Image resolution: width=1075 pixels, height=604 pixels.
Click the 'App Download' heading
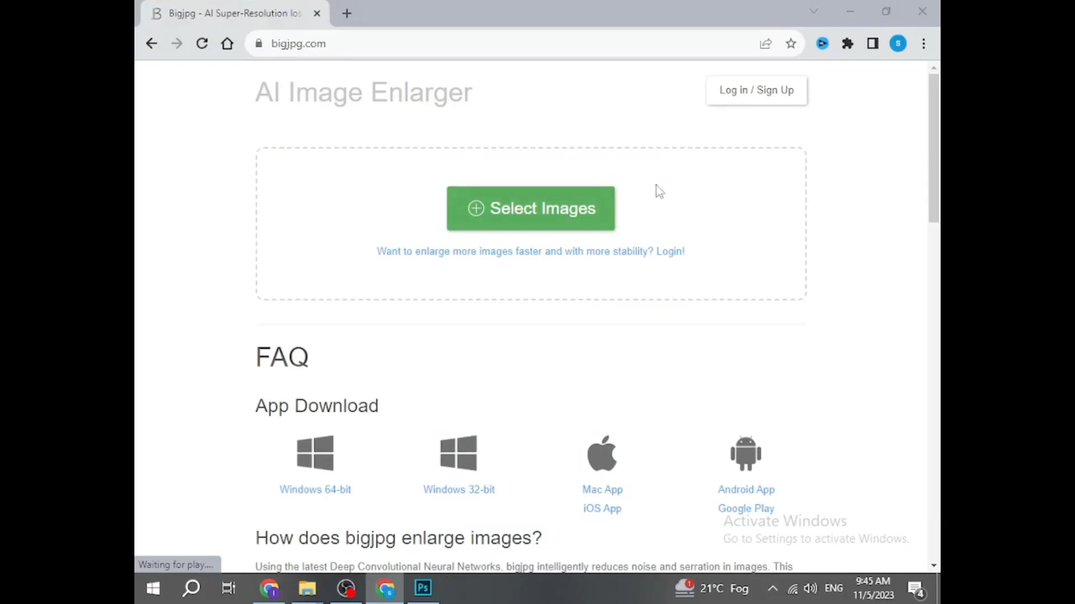(x=317, y=405)
